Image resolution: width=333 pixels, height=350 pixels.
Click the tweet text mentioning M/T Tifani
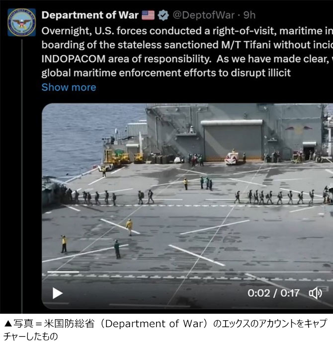pyautogui.click(x=187, y=45)
